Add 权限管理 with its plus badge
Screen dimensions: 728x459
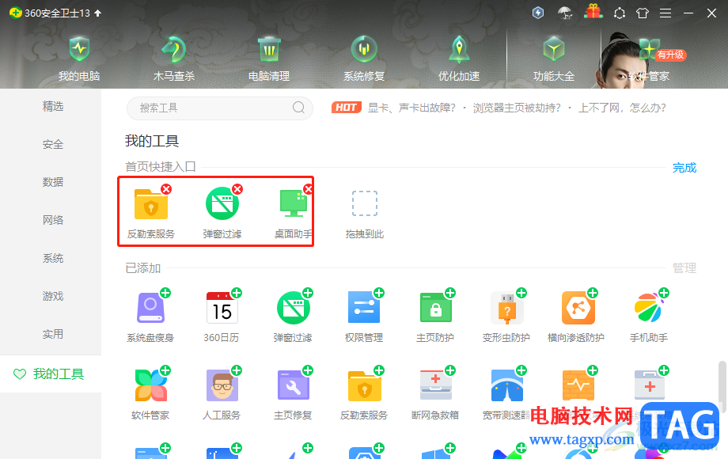click(x=379, y=293)
